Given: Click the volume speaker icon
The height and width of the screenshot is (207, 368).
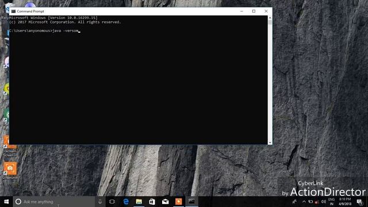Looking at the screenshot, I should (323, 202).
